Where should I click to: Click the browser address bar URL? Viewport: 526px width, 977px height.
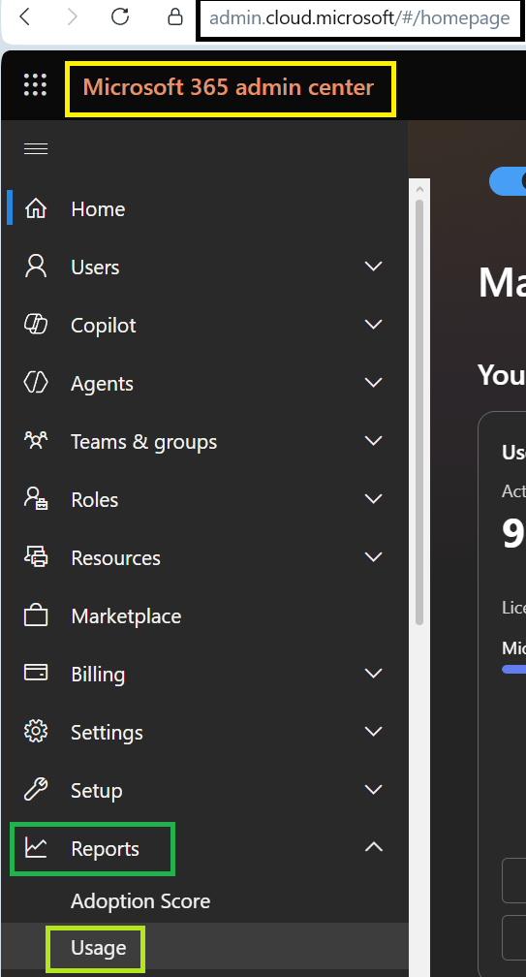tap(359, 18)
